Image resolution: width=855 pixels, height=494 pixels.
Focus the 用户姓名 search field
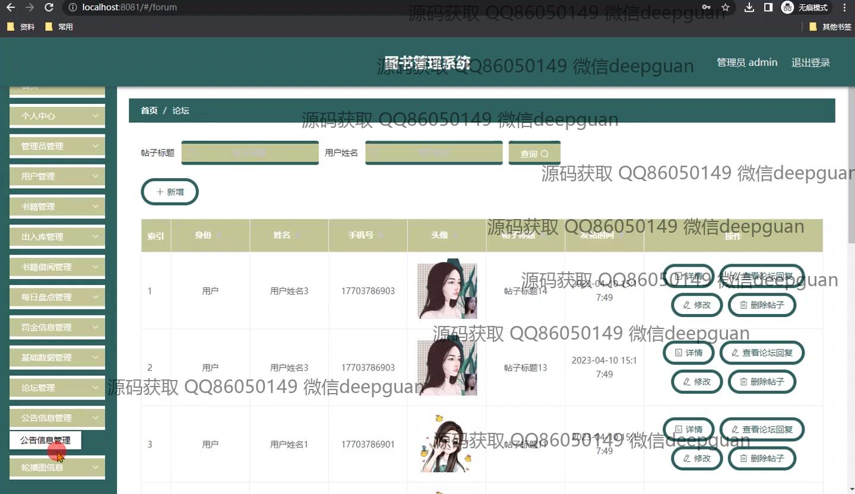[x=434, y=153]
